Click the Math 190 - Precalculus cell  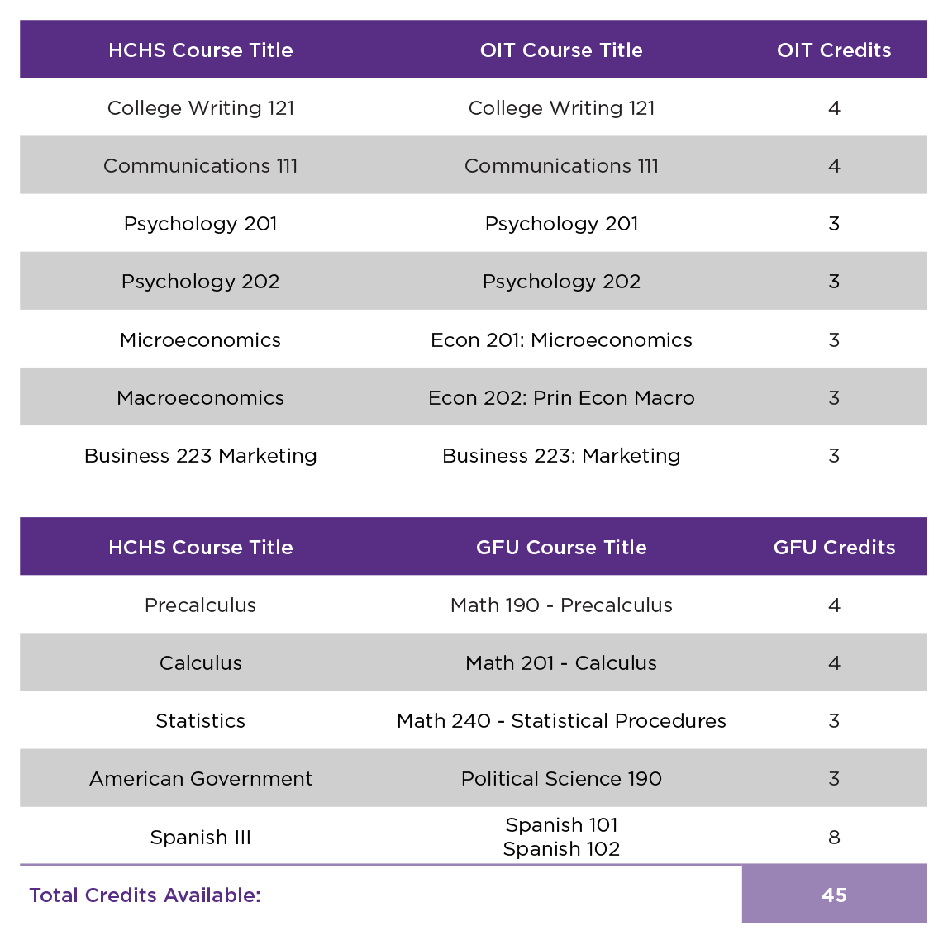(561, 605)
